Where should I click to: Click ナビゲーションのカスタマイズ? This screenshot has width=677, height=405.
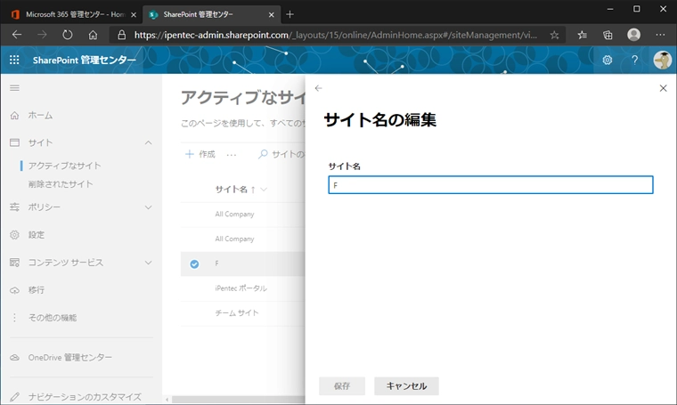(85, 397)
